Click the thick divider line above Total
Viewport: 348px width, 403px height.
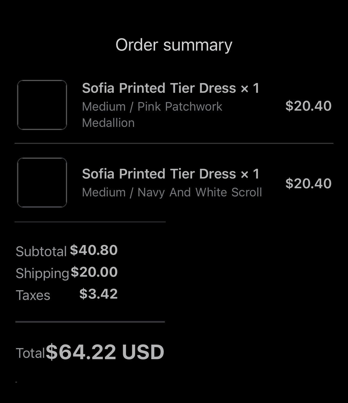click(x=90, y=322)
